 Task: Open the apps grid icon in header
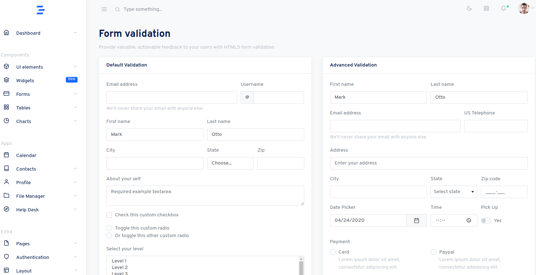click(486, 9)
